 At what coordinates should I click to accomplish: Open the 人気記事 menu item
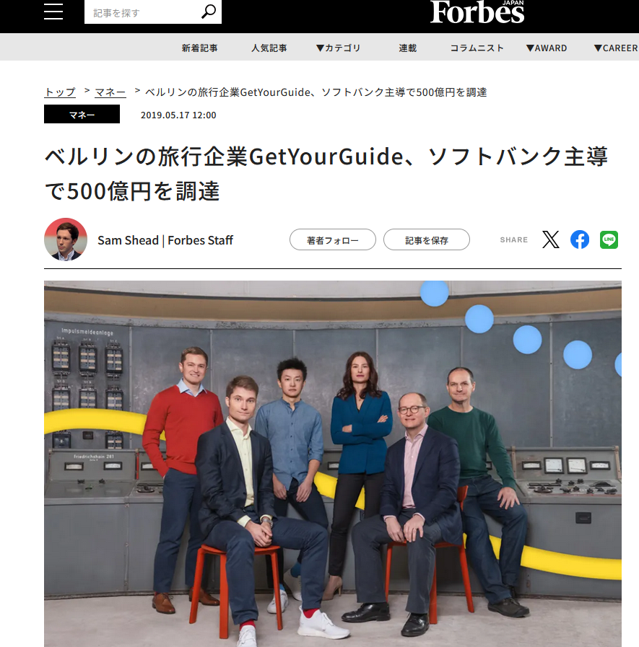coord(269,48)
